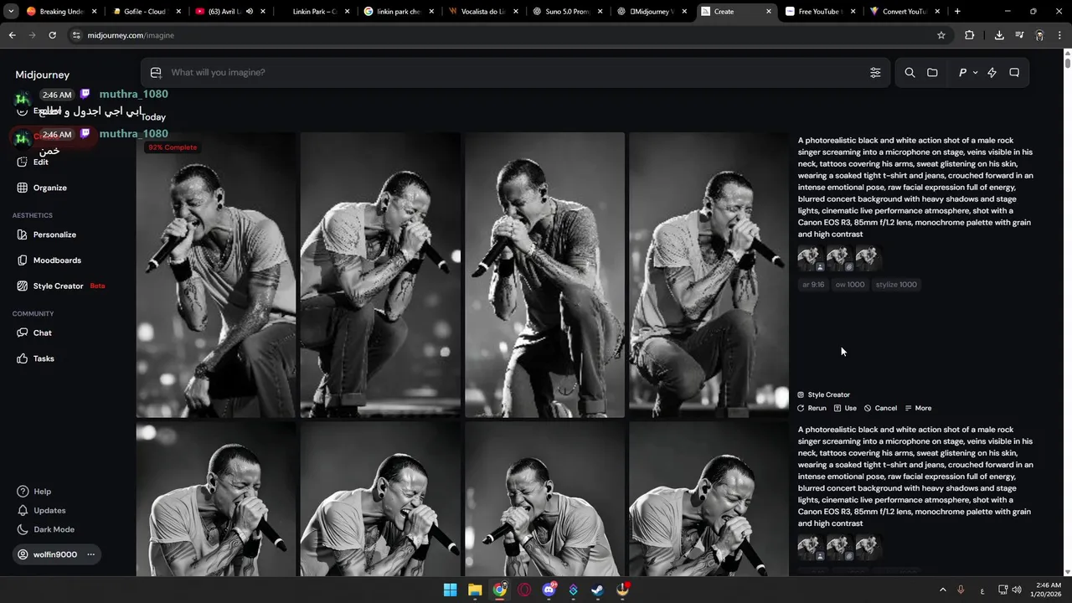Open a new browser tab with plus
Image resolution: width=1072 pixels, height=603 pixels.
click(957, 12)
